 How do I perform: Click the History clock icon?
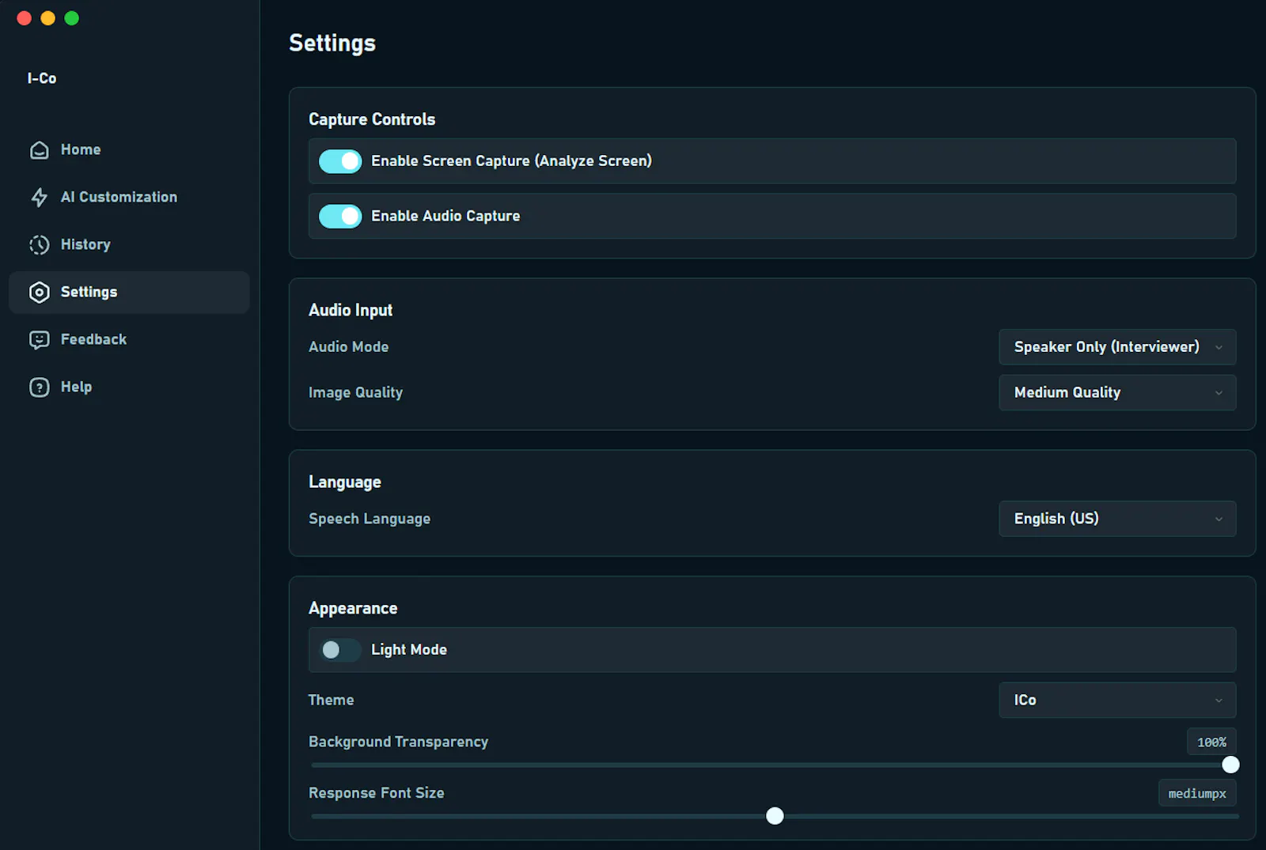tap(40, 245)
